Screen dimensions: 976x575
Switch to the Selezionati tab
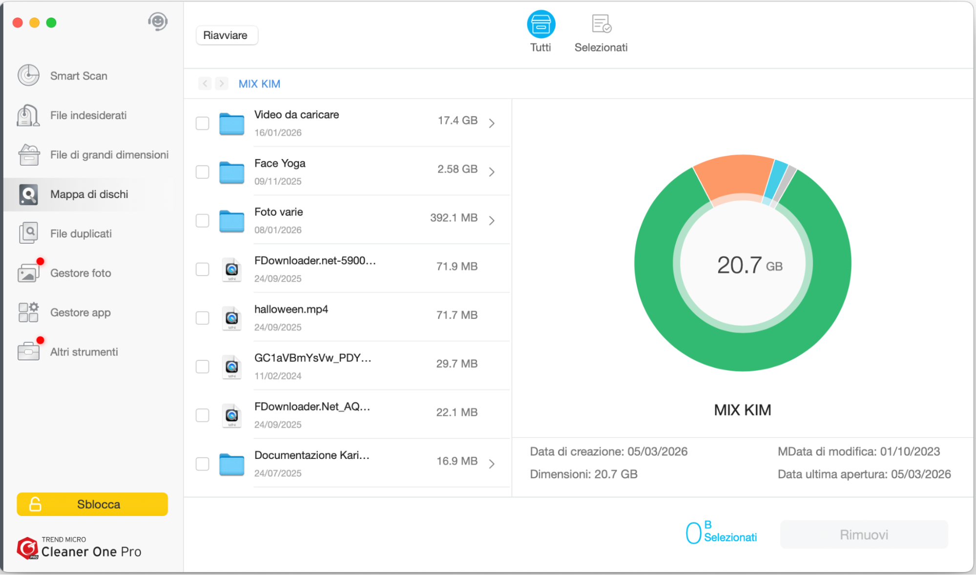[601, 33]
